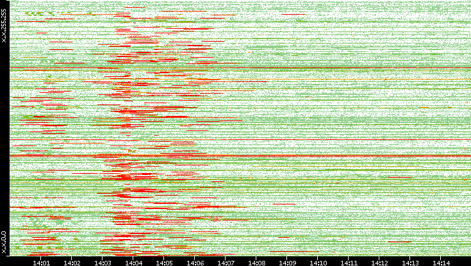The width and height of the screenshot is (471, 266).
Task: Select the 14:11 time axis label
Action: coord(349,263)
